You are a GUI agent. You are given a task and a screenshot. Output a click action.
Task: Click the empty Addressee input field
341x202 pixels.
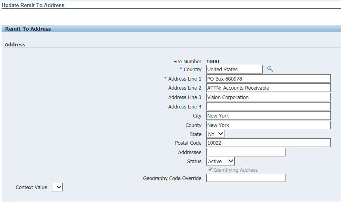pyautogui.click(x=245, y=152)
